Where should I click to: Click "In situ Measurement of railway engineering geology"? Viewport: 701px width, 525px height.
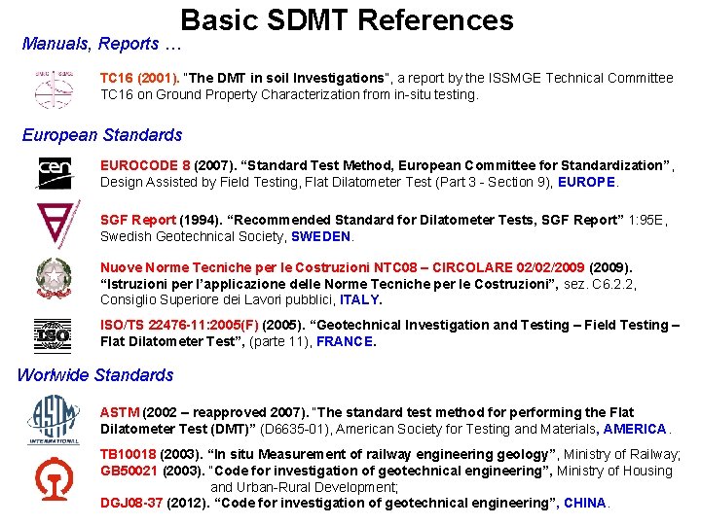pyautogui.click(x=383, y=454)
